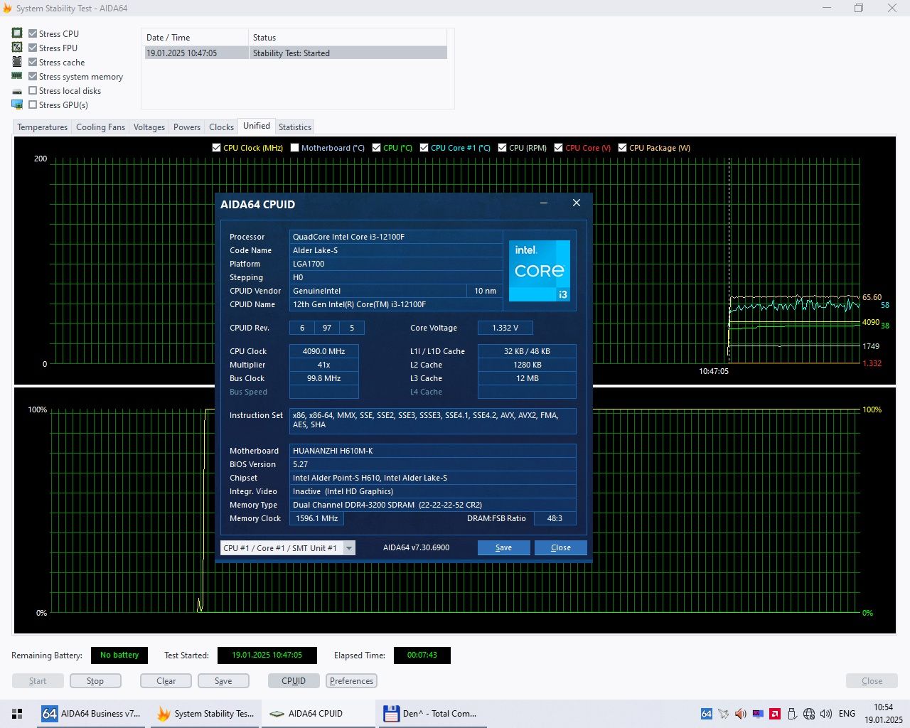This screenshot has width=910, height=728.
Task: Open the Clocks tab
Action: pyautogui.click(x=221, y=127)
